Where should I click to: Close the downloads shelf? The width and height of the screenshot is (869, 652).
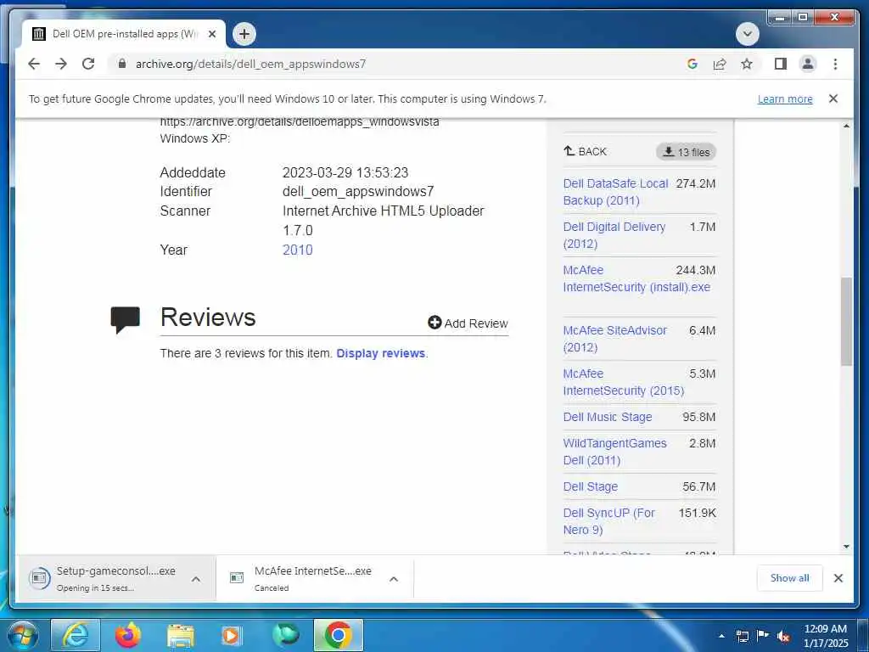point(838,578)
